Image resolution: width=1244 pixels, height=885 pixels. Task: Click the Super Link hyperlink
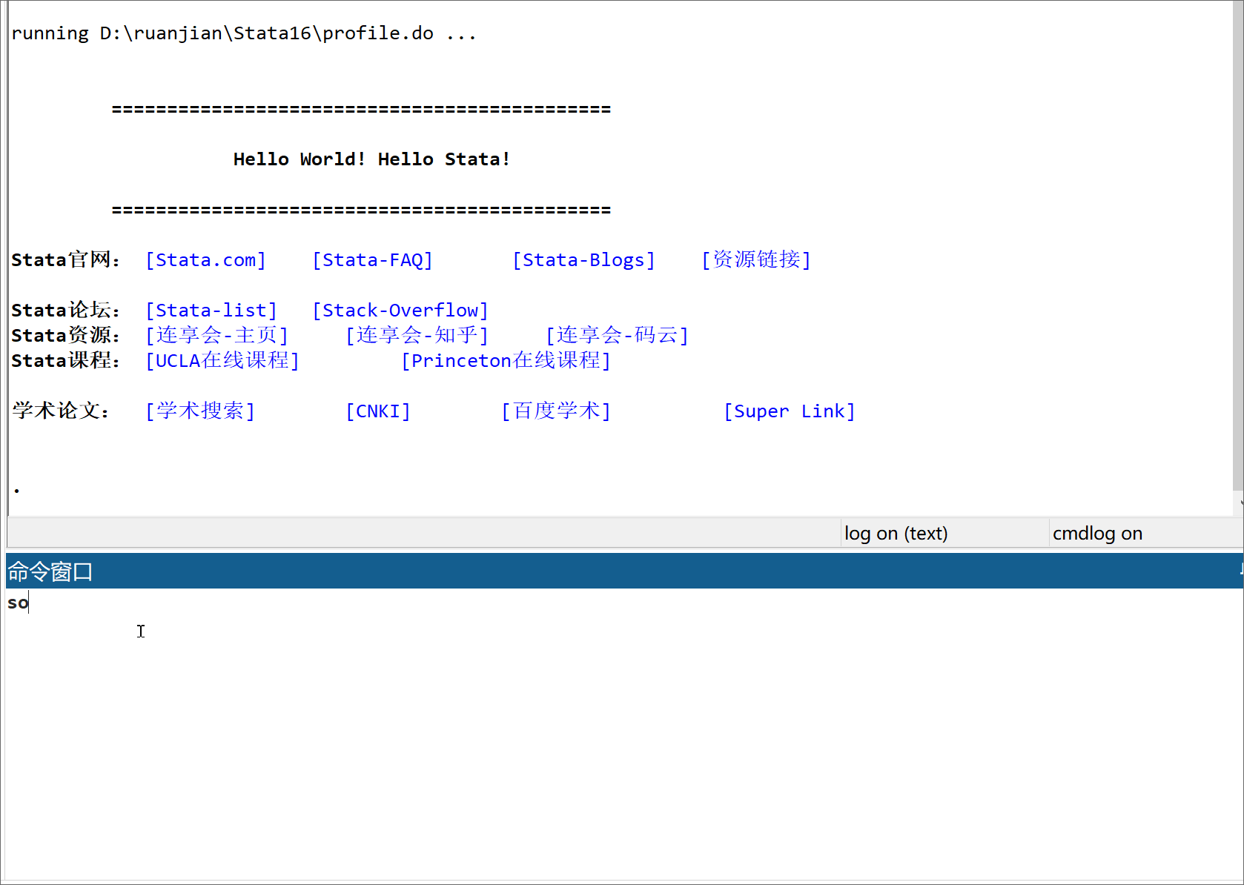pos(789,411)
